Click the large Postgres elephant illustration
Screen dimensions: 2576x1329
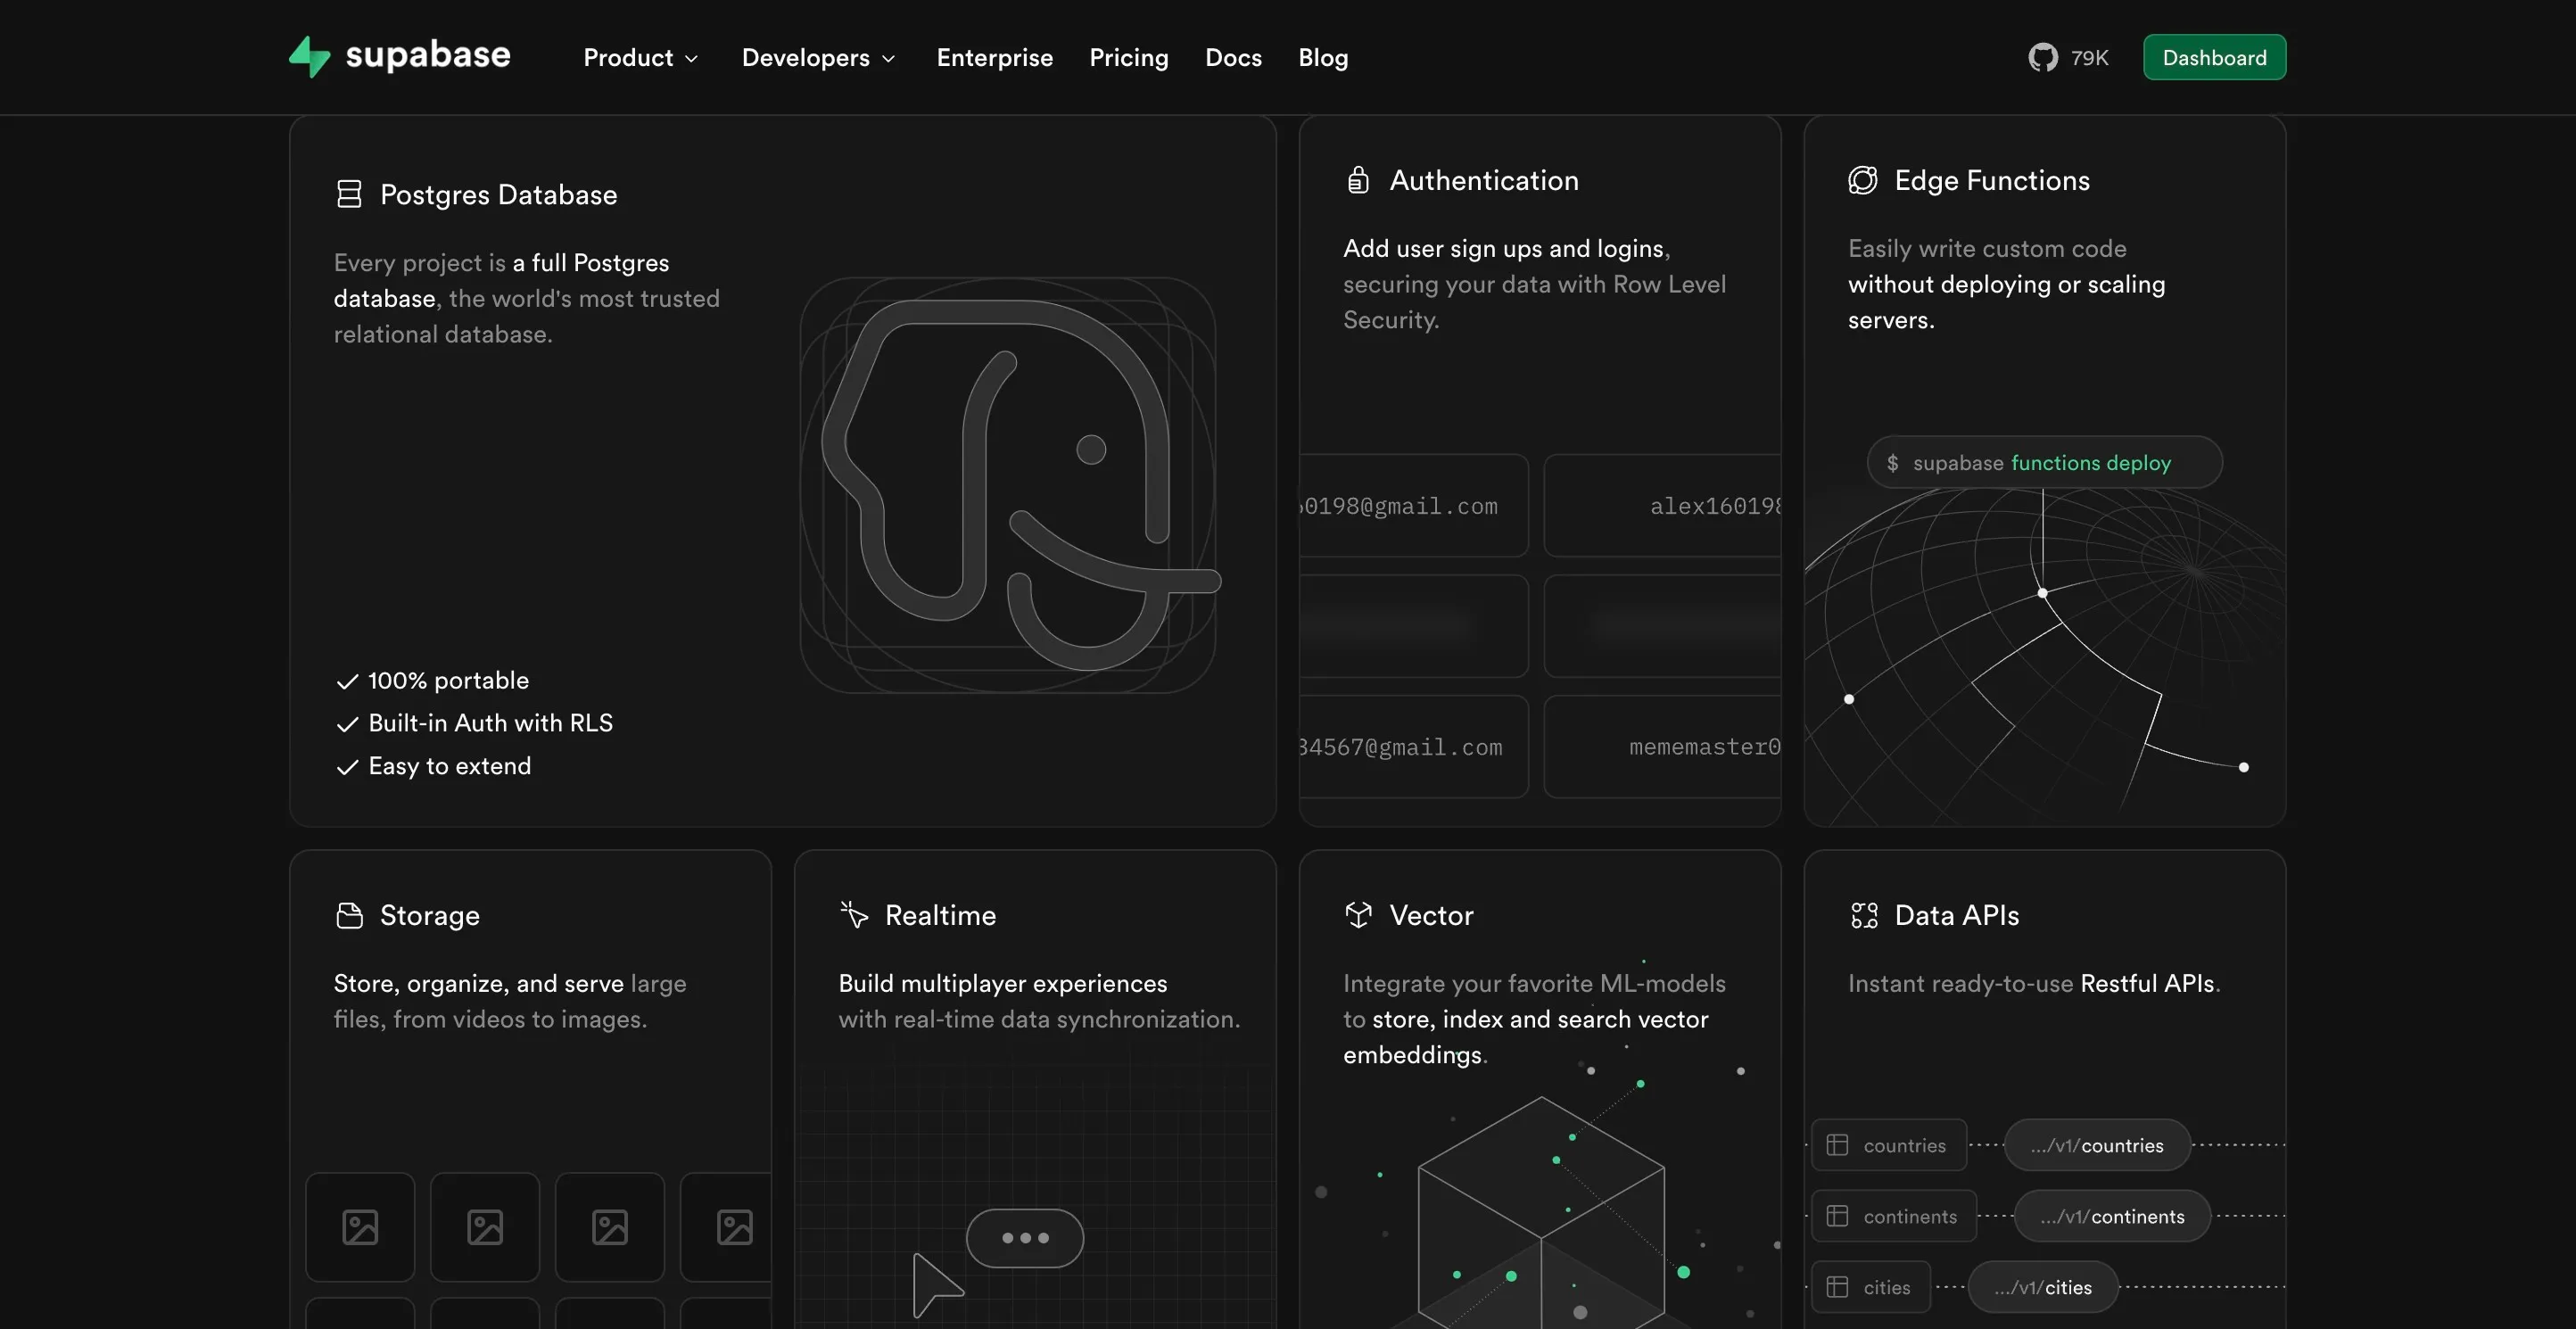click(1009, 485)
